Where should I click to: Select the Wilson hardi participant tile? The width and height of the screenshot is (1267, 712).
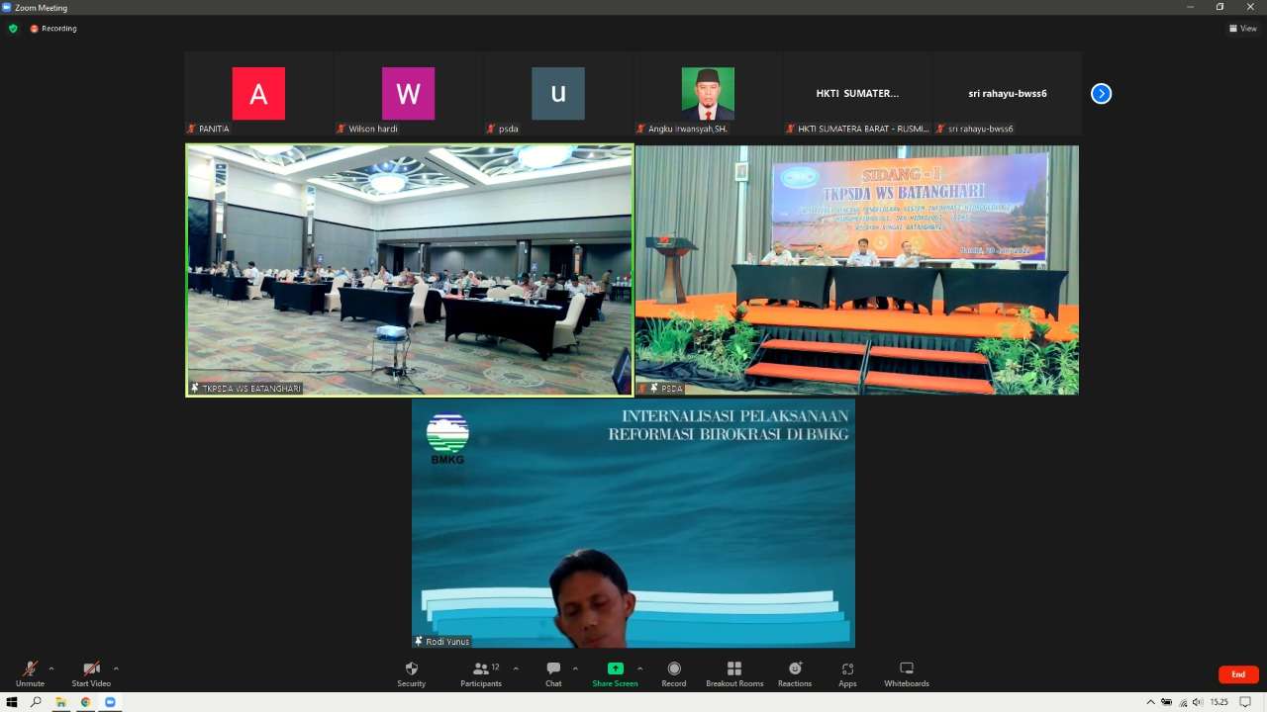pos(408,94)
